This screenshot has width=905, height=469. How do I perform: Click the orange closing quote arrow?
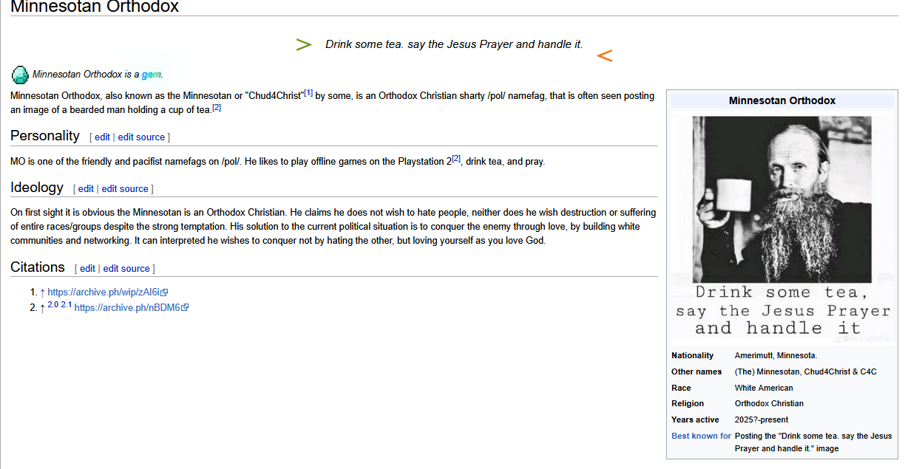(x=604, y=55)
